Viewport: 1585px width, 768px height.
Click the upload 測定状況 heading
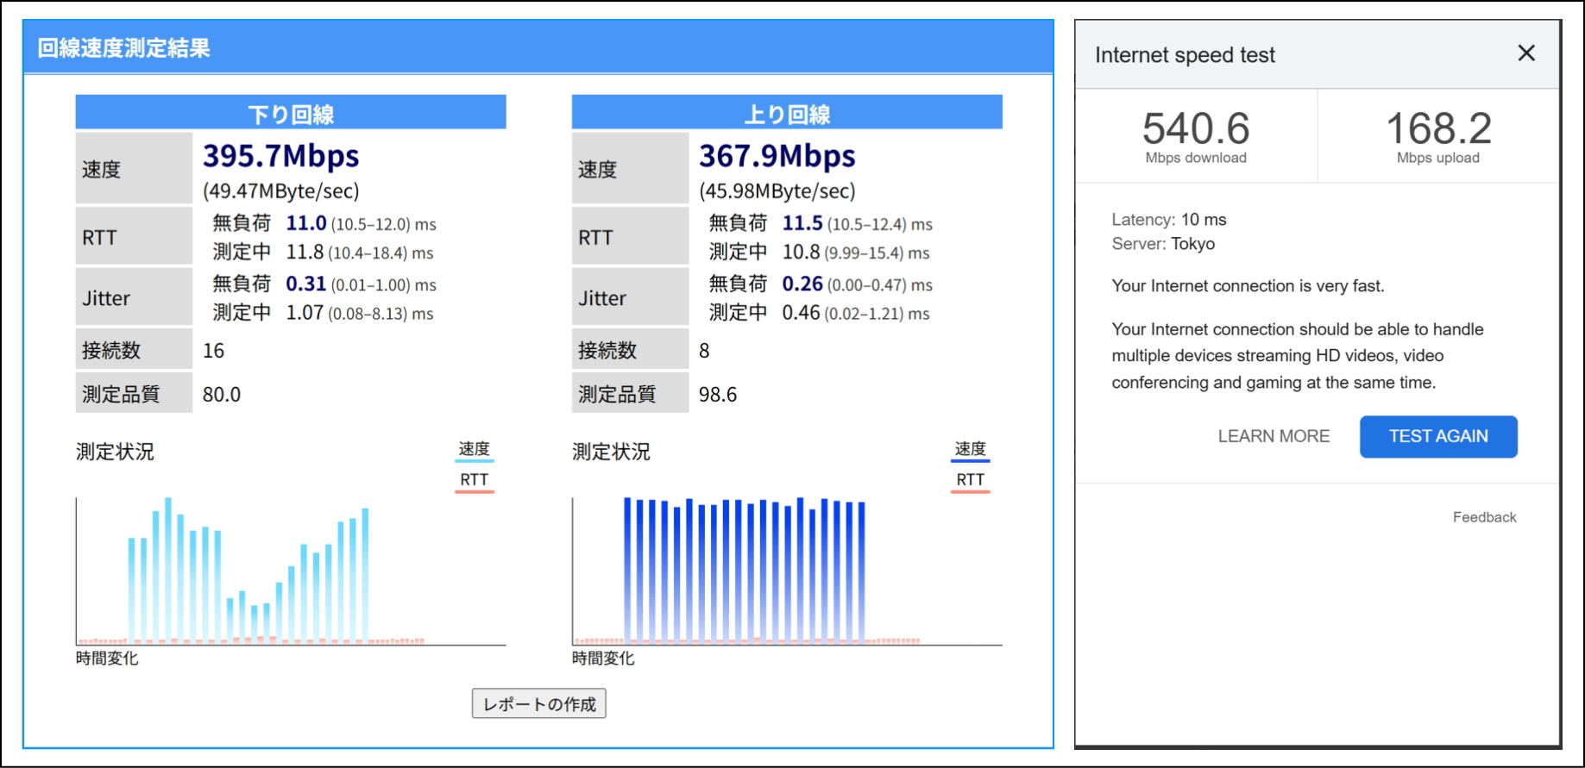tap(611, 452)
